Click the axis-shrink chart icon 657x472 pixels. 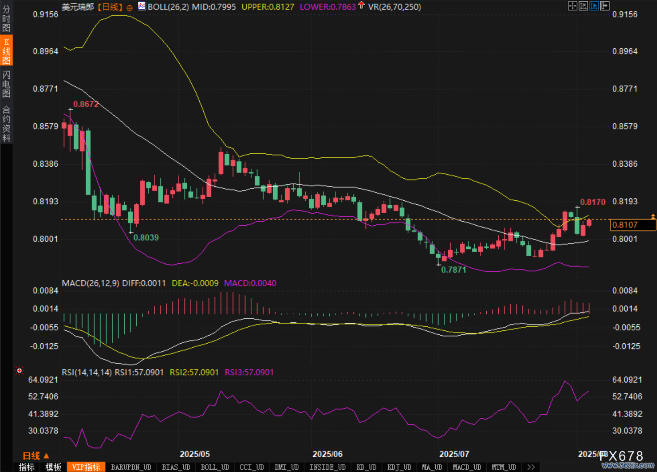click(x=583, y=6)
